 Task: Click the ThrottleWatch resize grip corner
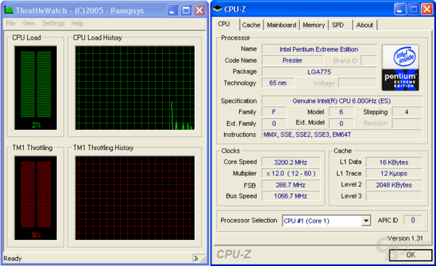204,259
